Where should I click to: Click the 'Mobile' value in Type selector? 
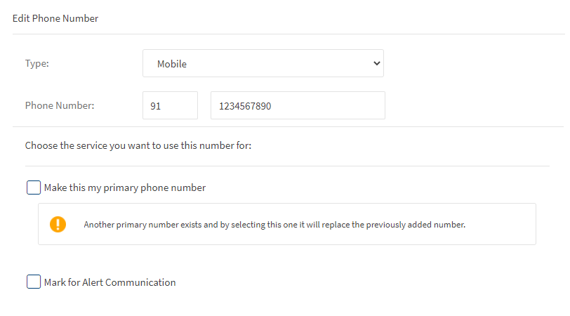(x=172, y=64)
